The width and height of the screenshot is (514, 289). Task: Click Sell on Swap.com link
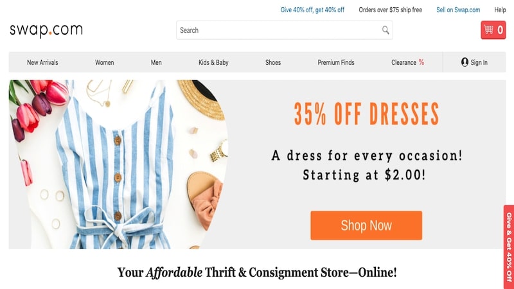point(458,10)
